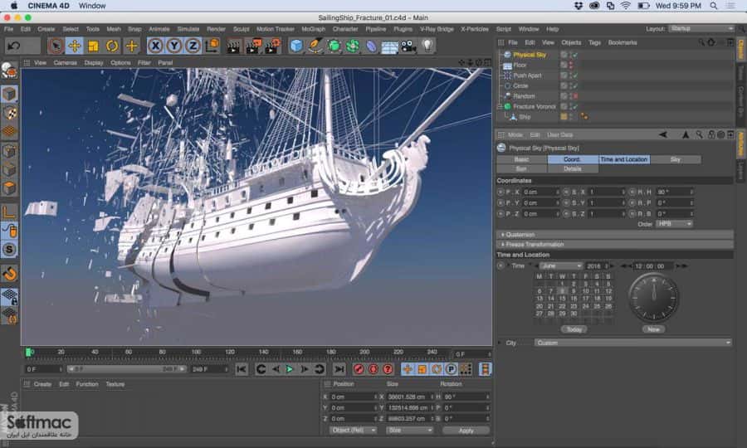Toggle Autokeying record button
747x448 pixels.
tap(373, 369)
